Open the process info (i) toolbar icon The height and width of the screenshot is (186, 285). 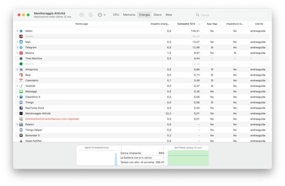[x=90, y=15]
